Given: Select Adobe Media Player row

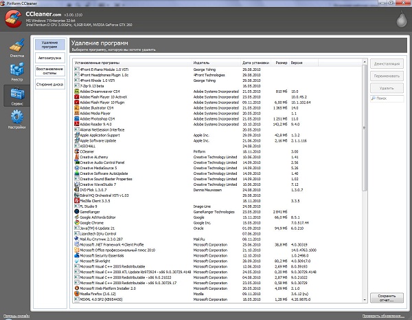Looking at the screenshot, I should tap(194, 114).
